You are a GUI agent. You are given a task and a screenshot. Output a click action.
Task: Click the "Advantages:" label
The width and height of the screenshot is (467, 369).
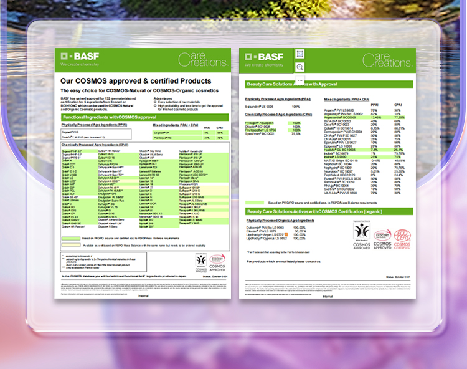[163, 98]
